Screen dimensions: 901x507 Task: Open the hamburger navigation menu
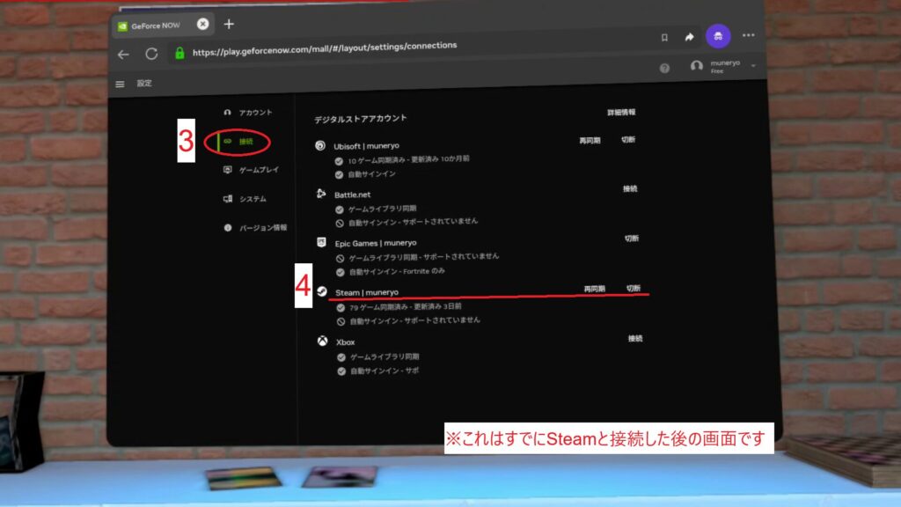coord(120,84)
